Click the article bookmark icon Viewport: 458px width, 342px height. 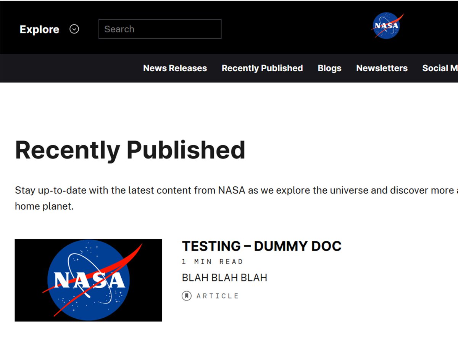(x=186, y=296)
